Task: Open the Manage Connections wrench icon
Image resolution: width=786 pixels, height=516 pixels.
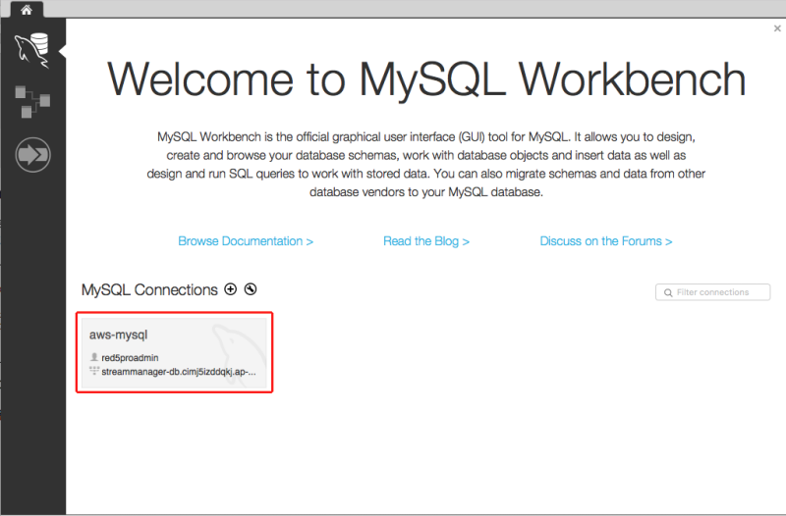Action: point(251,289)
